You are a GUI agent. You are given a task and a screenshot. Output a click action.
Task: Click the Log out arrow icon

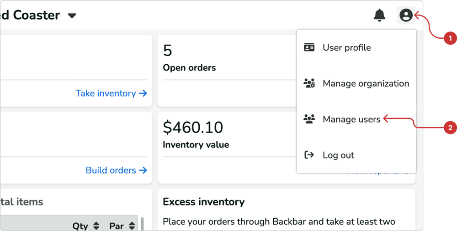point(309,155)
